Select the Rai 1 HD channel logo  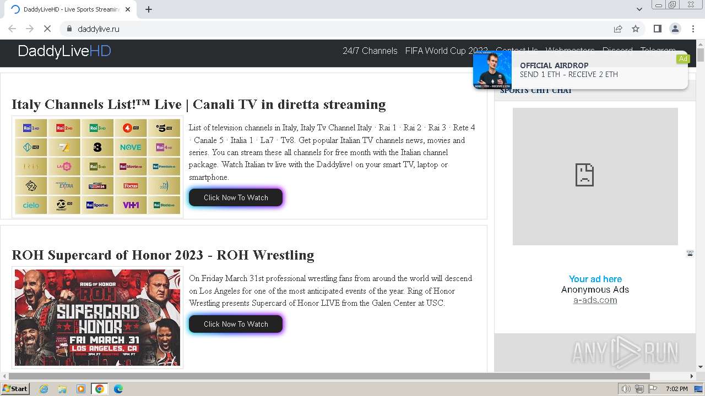(31, 128)
